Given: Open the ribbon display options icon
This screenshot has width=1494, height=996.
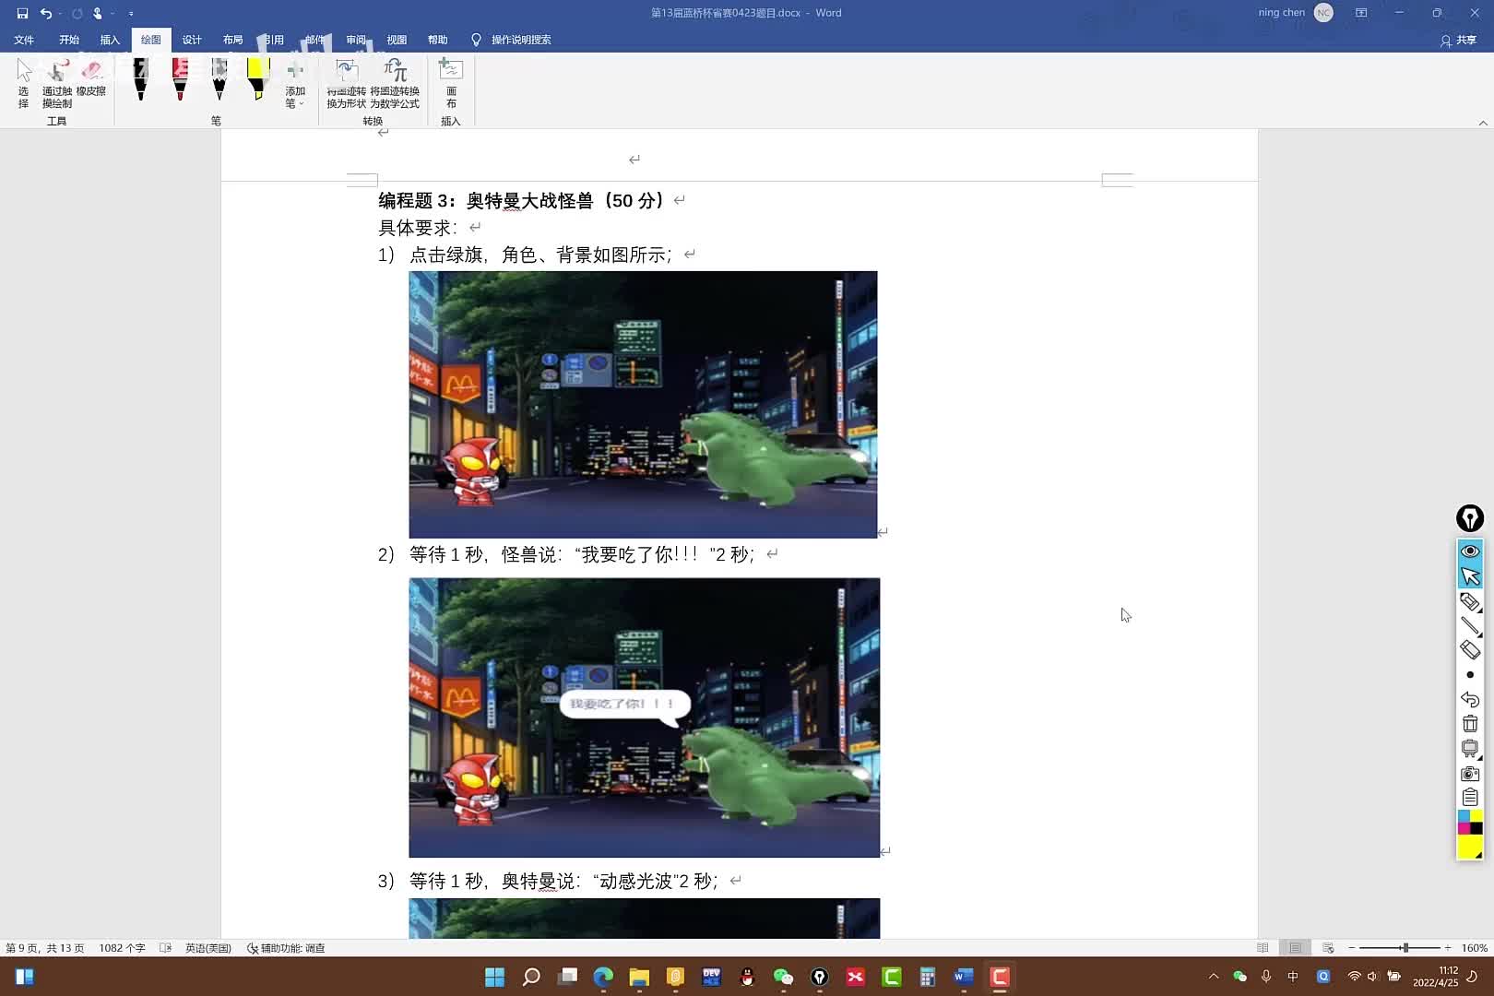Looking at the screenshot, I should point(1361,13).
